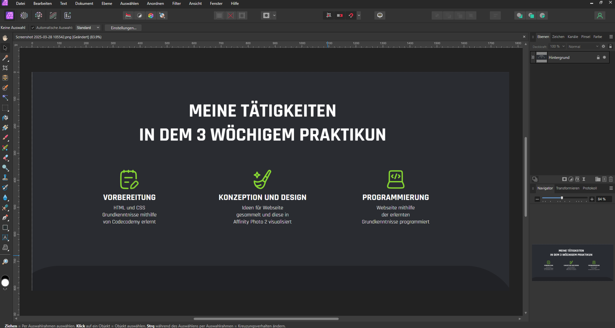Select the Crop tool in the left toolbar
Screen dimensions: 615x328
5,68
